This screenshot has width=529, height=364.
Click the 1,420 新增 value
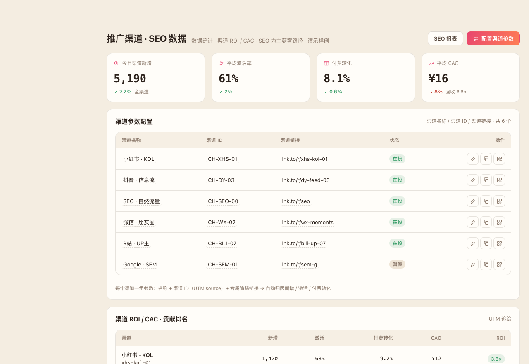coord(270,358)
